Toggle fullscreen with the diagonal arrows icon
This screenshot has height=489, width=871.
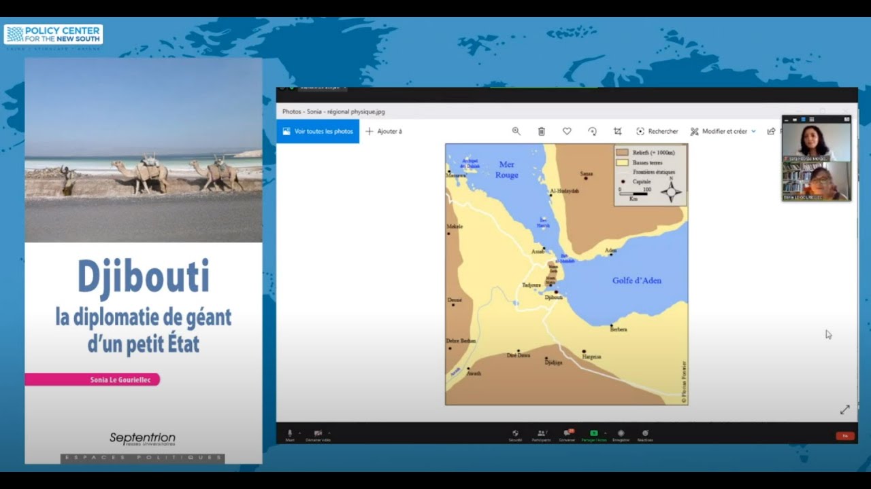tap(844, 410)
